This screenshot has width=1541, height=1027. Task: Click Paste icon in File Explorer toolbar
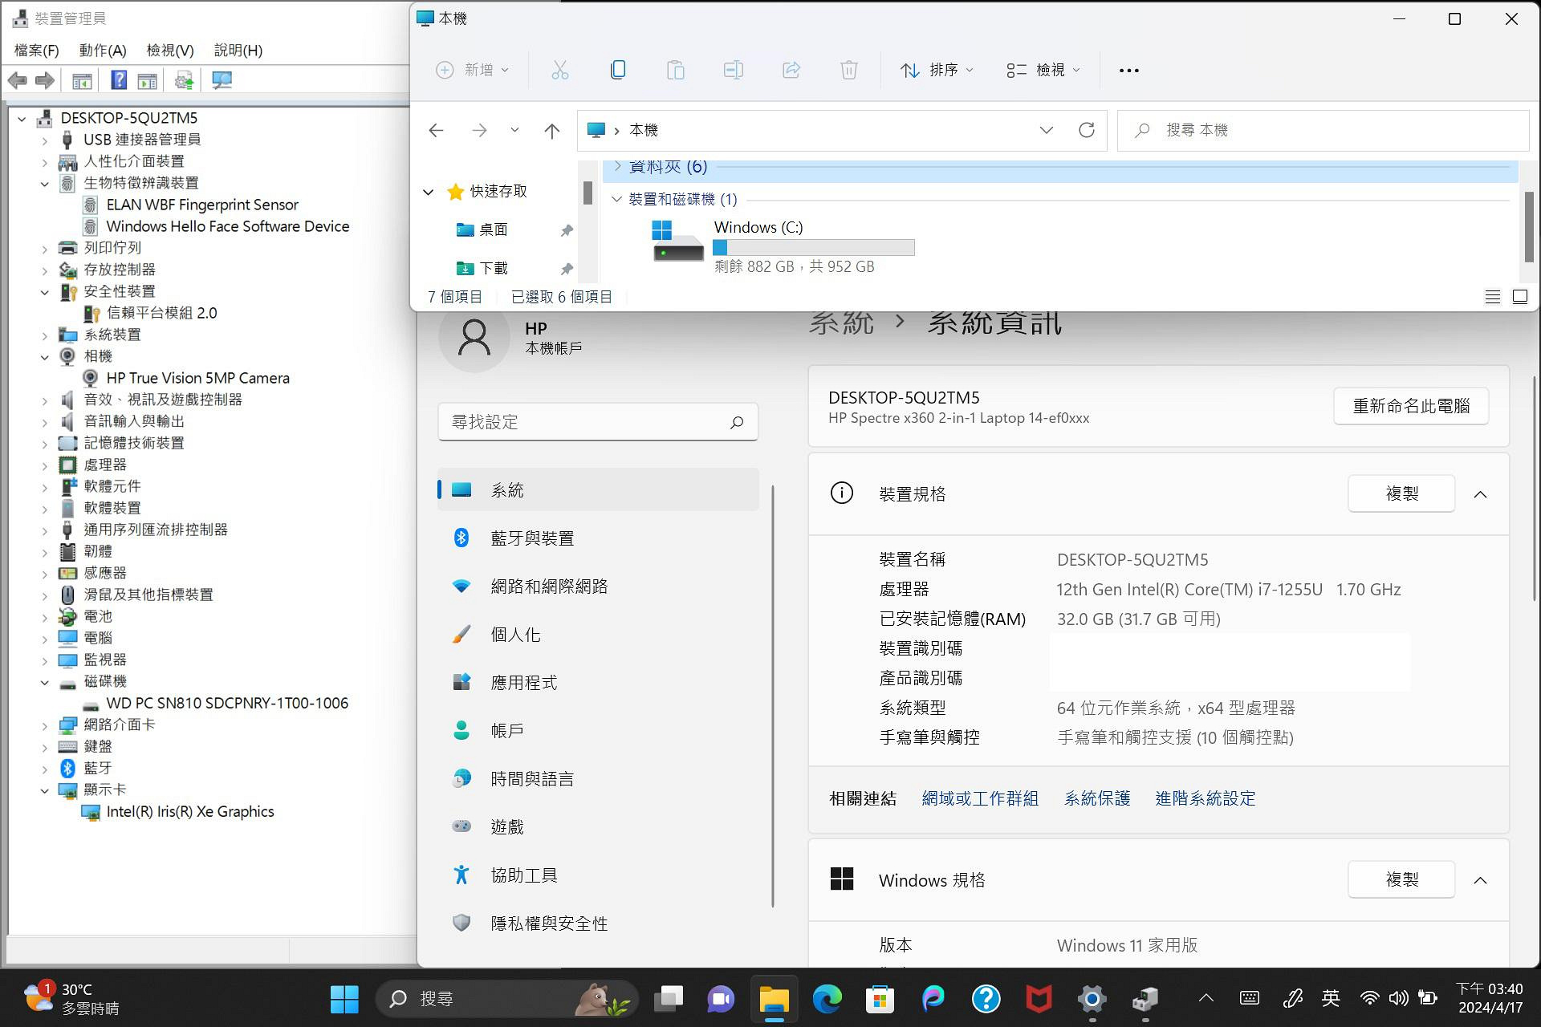pos(676,71)
